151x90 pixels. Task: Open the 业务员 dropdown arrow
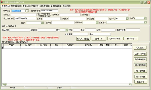pyautogui.click(x=145, y=18)
